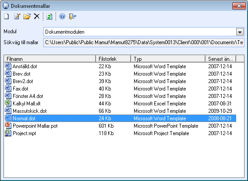This screenshot has width=248, height=181.
Task: Click the Excel icon beside Kalkyl Mall.xlt
Action: [8, 103]
